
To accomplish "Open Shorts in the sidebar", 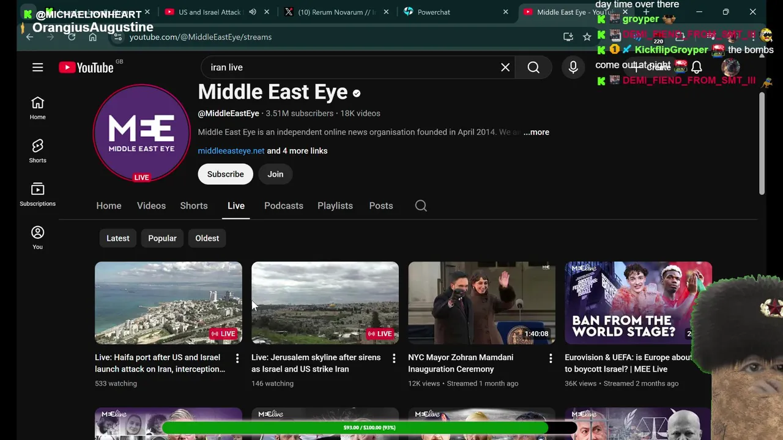I will (37, 151).
